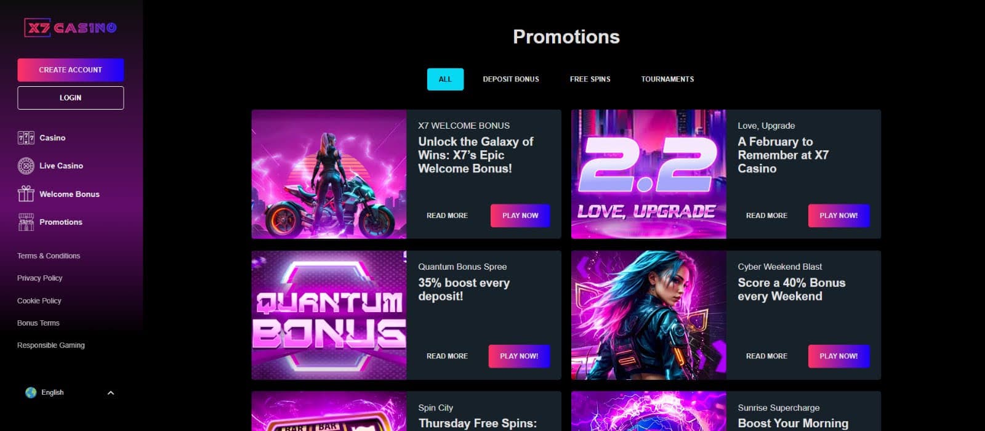This screenshot has height=431, width=985.
Task: Read more about the X7 Welcome Bonus
Action: pyautogui.click(x=448, y=216)
